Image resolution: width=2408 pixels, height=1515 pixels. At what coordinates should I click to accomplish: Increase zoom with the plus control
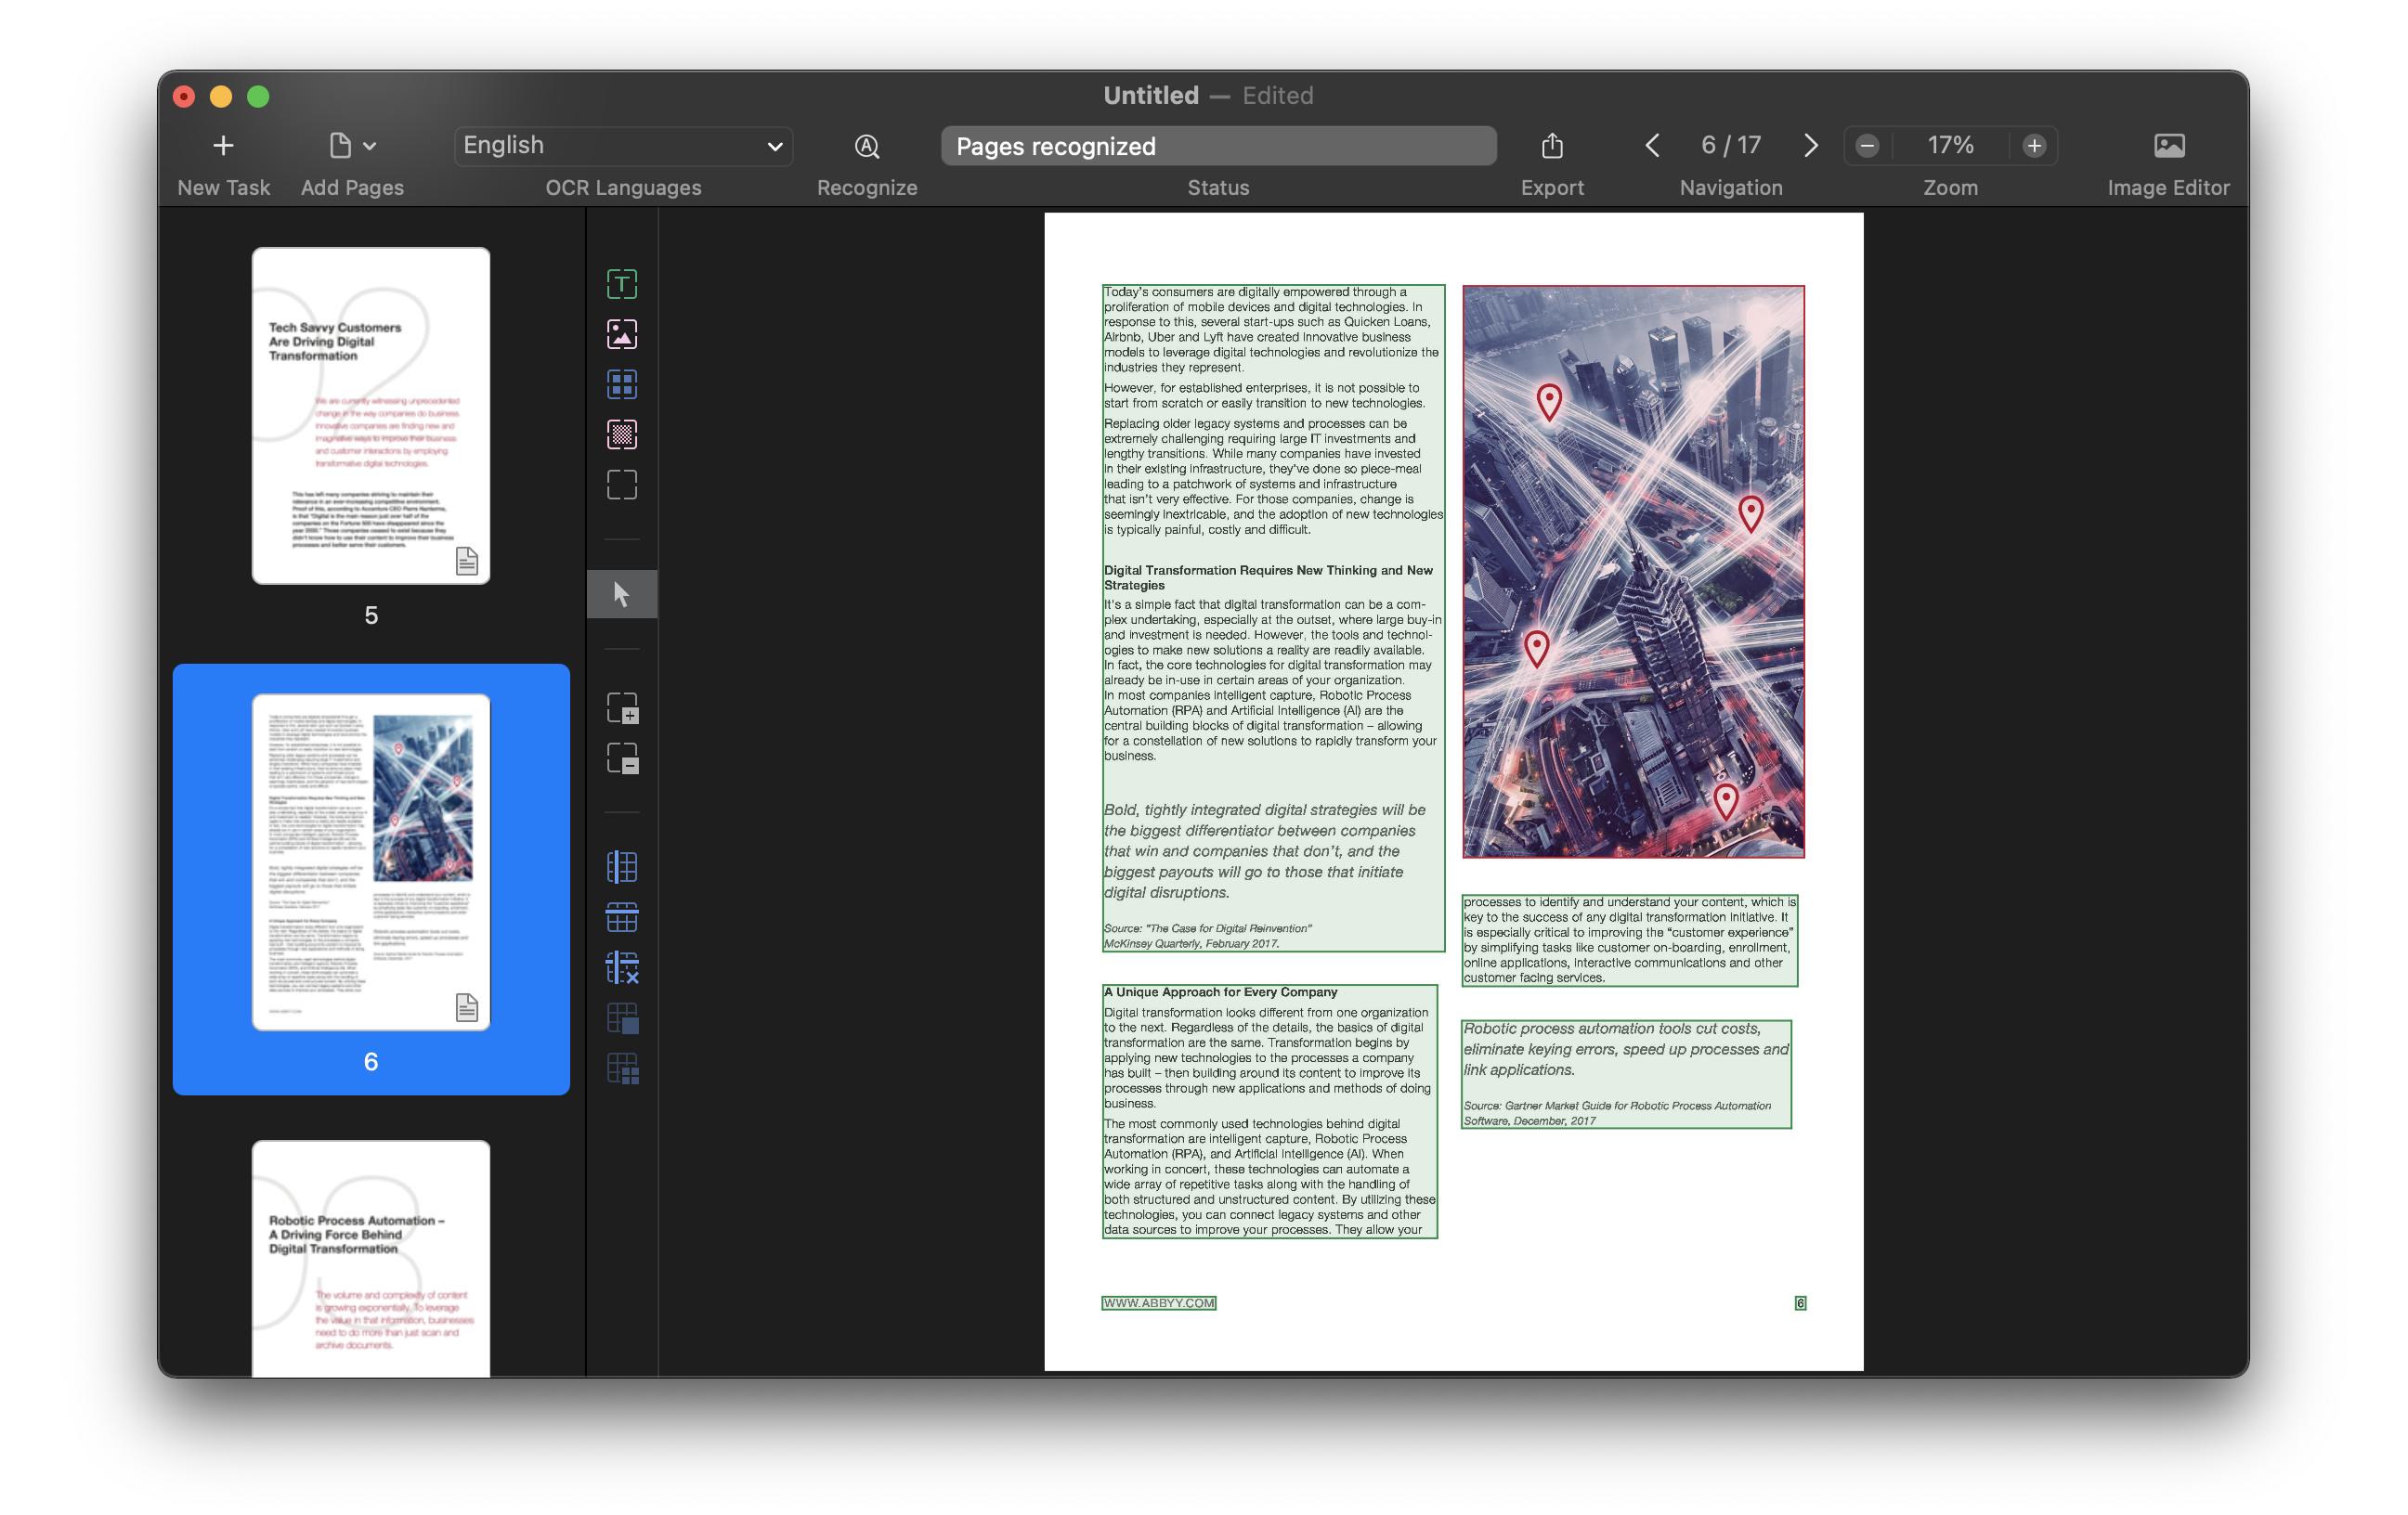pos(2035,146)
